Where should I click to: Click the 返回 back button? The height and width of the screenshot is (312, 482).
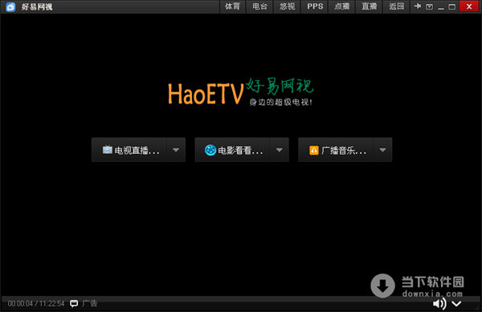click(x=397, y=6)
